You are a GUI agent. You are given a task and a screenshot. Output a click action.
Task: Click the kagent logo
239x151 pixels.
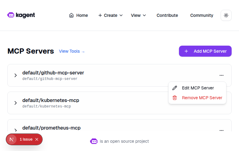click(21, 15)
